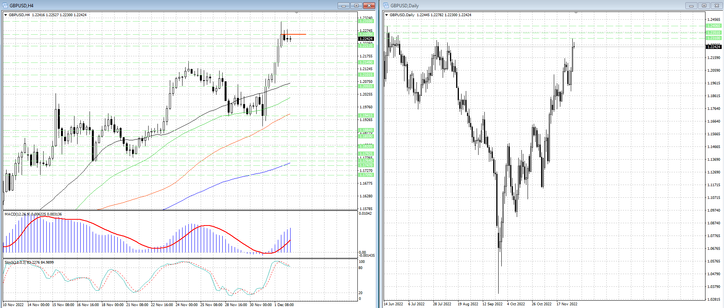Click the green 1.23100 level label in the Daily chart
The width and height of the screenshot is (724, 308).
pyautogui.click(x=713, y=38)
